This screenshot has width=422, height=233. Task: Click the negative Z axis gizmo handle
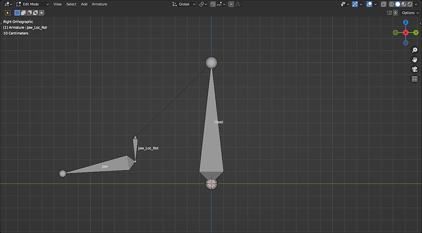coord(405,43)
